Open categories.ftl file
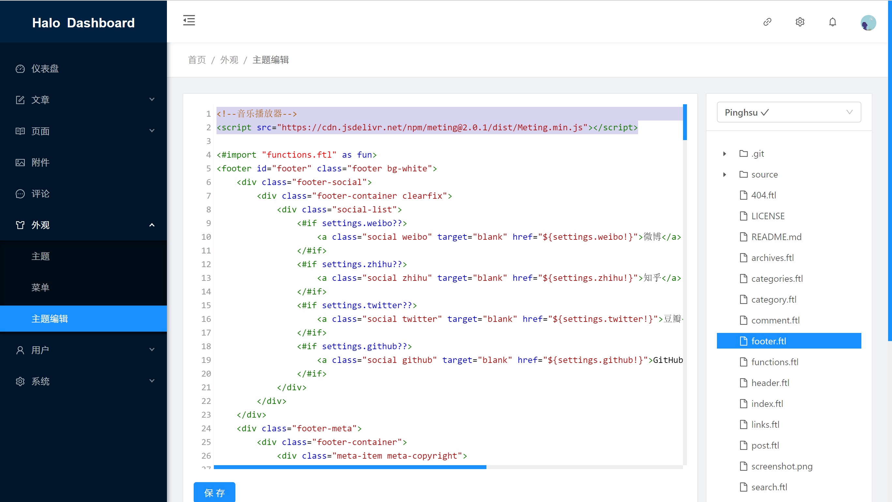Image resolution: width=892 pixels, height=502 pixels. click(x=771, y=279)
